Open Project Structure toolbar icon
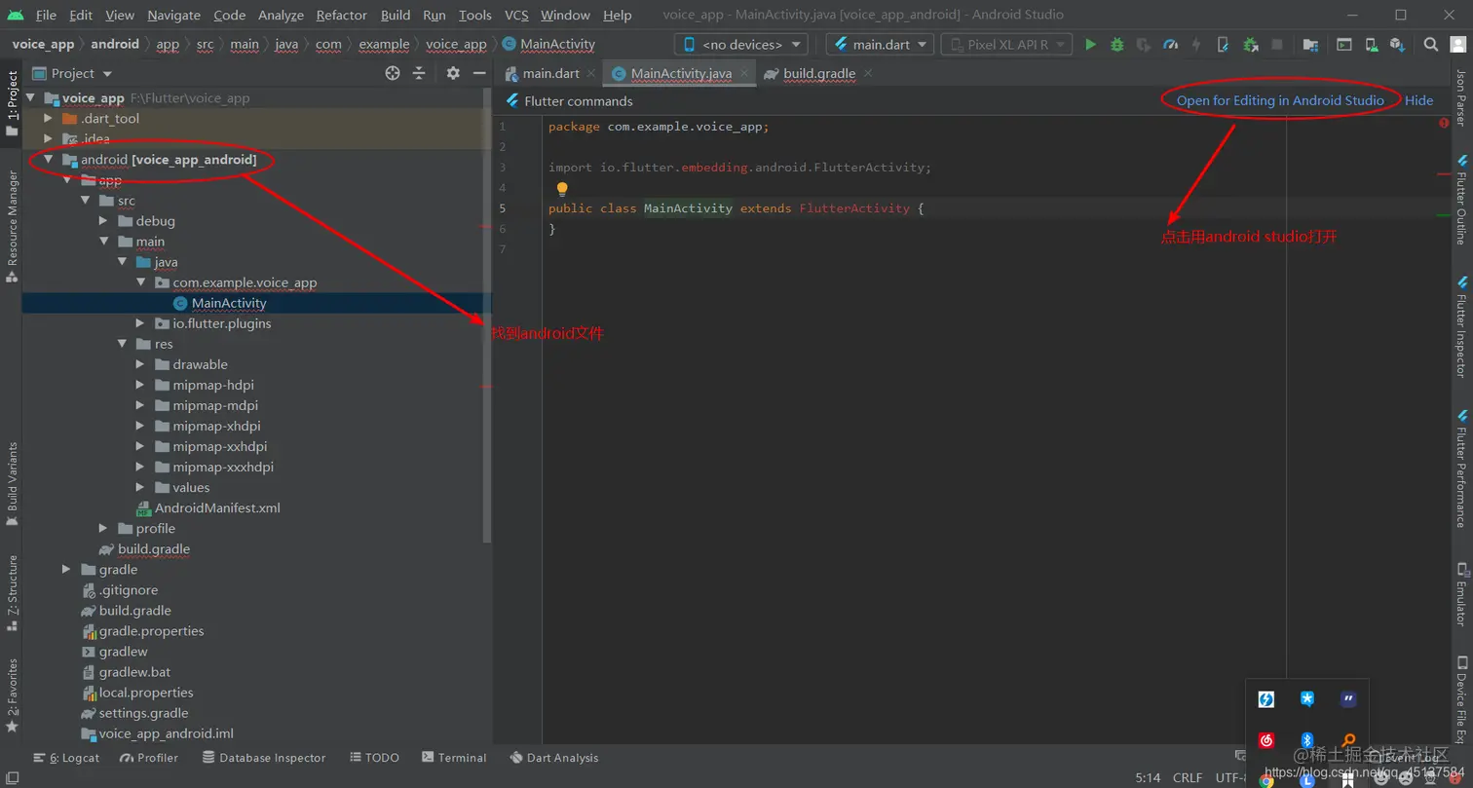Screen dimensions: 1473x788 point(1310,44)
